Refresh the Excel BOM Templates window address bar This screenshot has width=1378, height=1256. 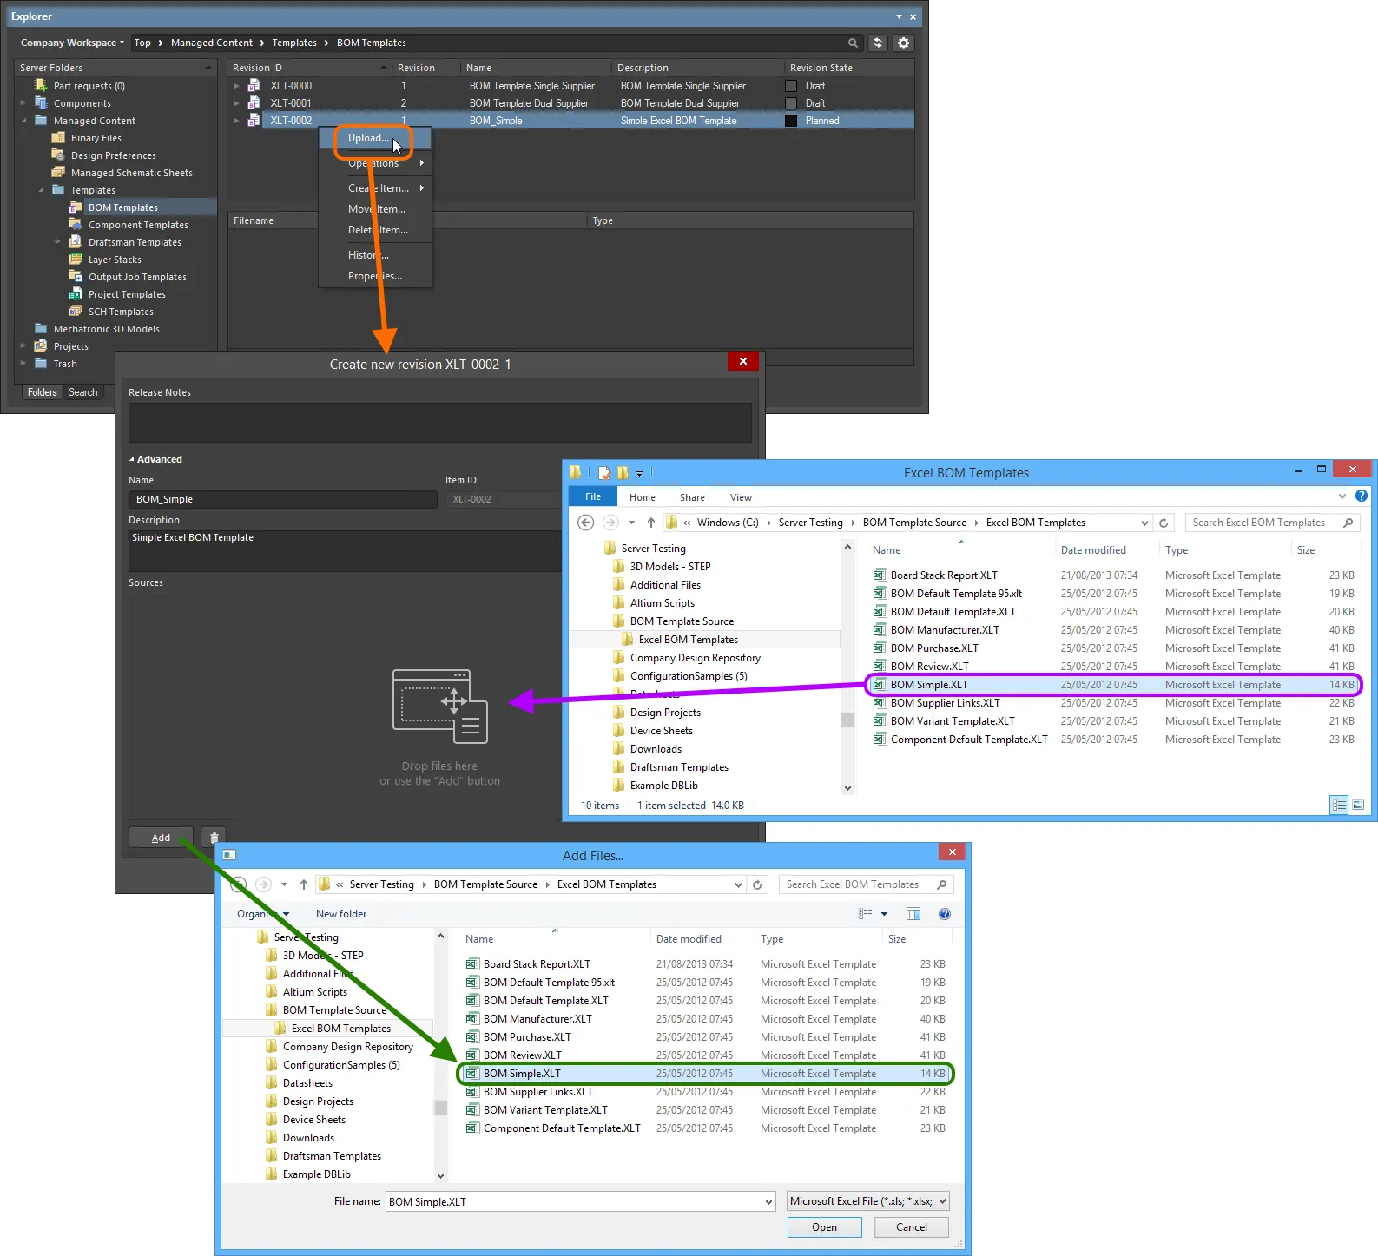click(x=1164, y=523)
